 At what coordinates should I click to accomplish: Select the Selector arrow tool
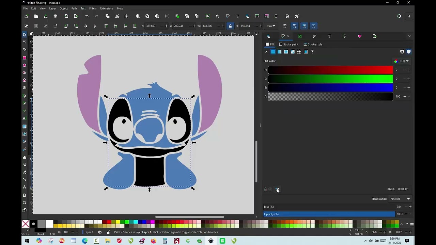[25, 35]
